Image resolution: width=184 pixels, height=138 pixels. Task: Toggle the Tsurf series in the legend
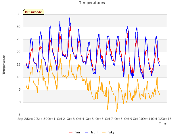click(x=91, y=132)
